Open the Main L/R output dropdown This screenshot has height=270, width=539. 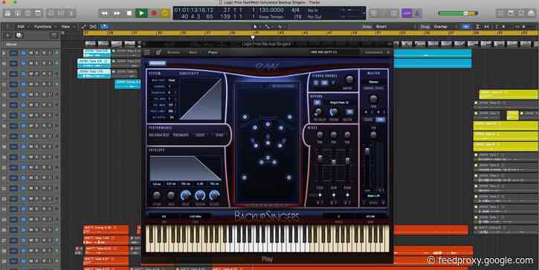(x=373, y=196)
